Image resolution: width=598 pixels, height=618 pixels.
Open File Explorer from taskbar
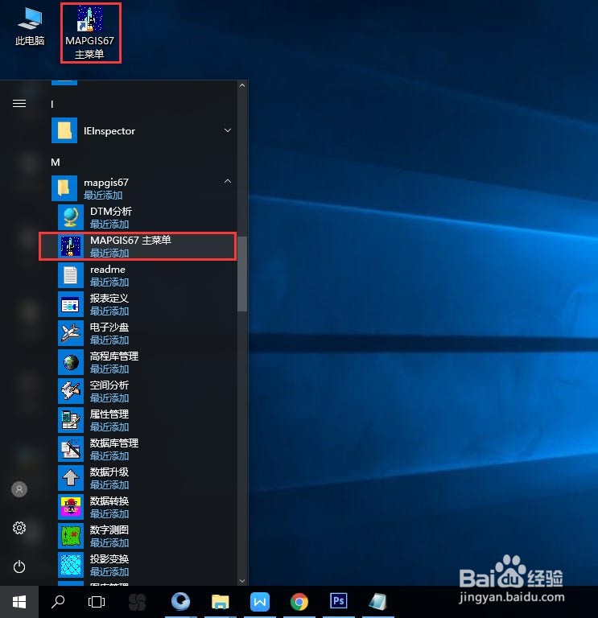coord(220,602)
